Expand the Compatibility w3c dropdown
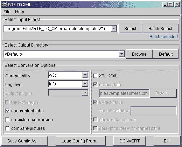Image resolution: width=182 pixels, height=147 pixels. (x=85, y=75)
